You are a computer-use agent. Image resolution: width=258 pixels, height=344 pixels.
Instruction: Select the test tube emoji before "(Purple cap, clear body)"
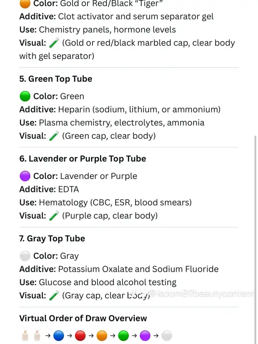point(54,216)
